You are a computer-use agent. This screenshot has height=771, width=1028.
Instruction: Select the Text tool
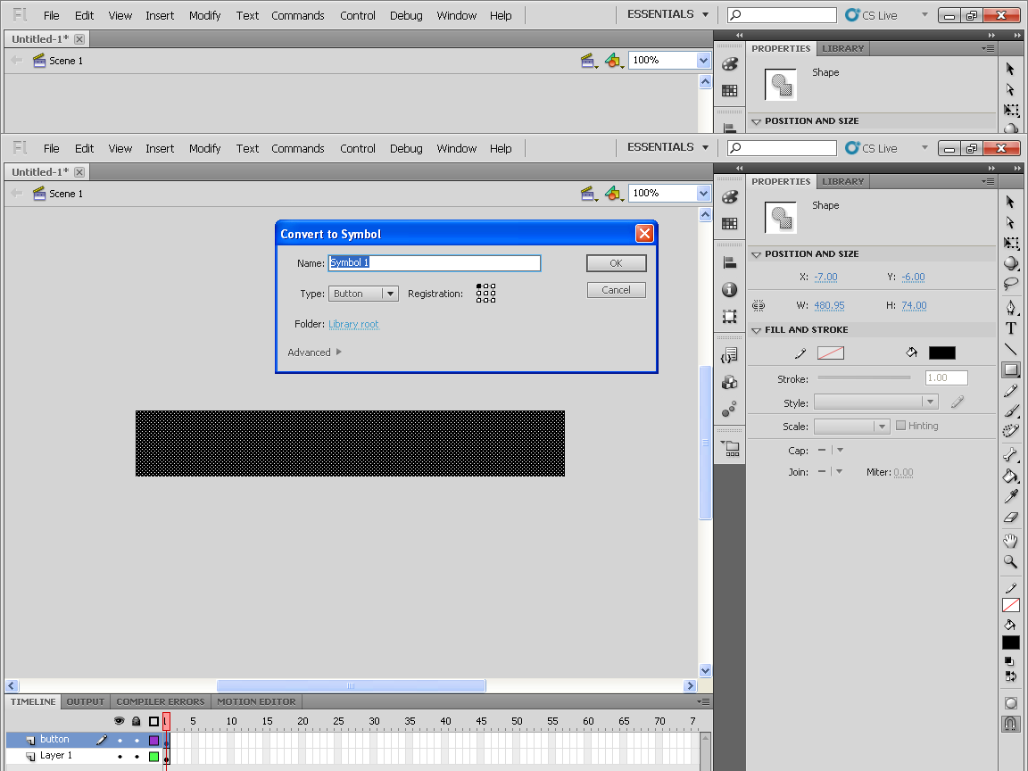[1011, 328]
